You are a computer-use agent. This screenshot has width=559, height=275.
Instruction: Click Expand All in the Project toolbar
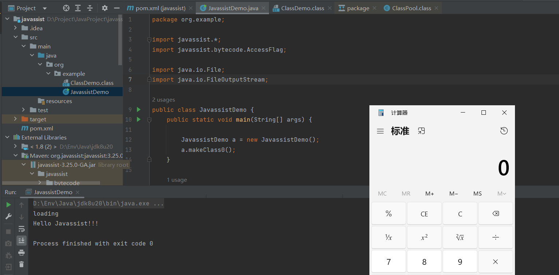coord(78,8)
